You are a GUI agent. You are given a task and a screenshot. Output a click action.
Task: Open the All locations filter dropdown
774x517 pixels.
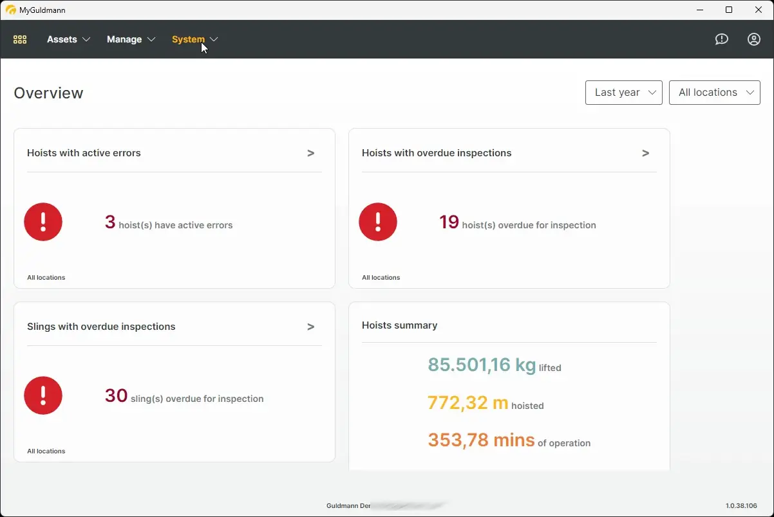coord(714,93)
